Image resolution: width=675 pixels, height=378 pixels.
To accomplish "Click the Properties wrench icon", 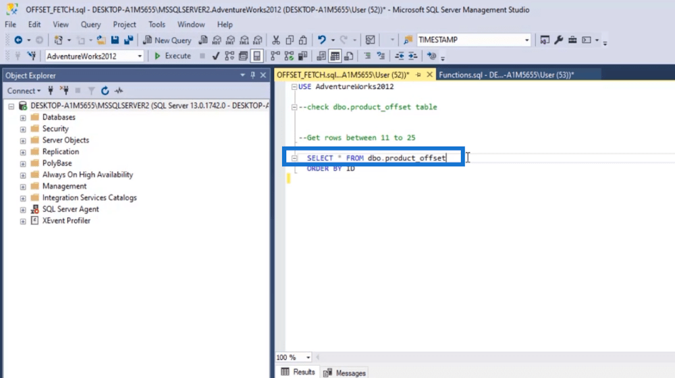I will pos(559,40).
